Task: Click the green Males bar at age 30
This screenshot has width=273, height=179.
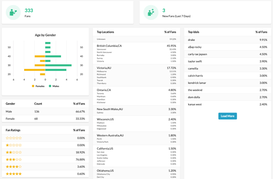Action: click(x=58, y=65)
